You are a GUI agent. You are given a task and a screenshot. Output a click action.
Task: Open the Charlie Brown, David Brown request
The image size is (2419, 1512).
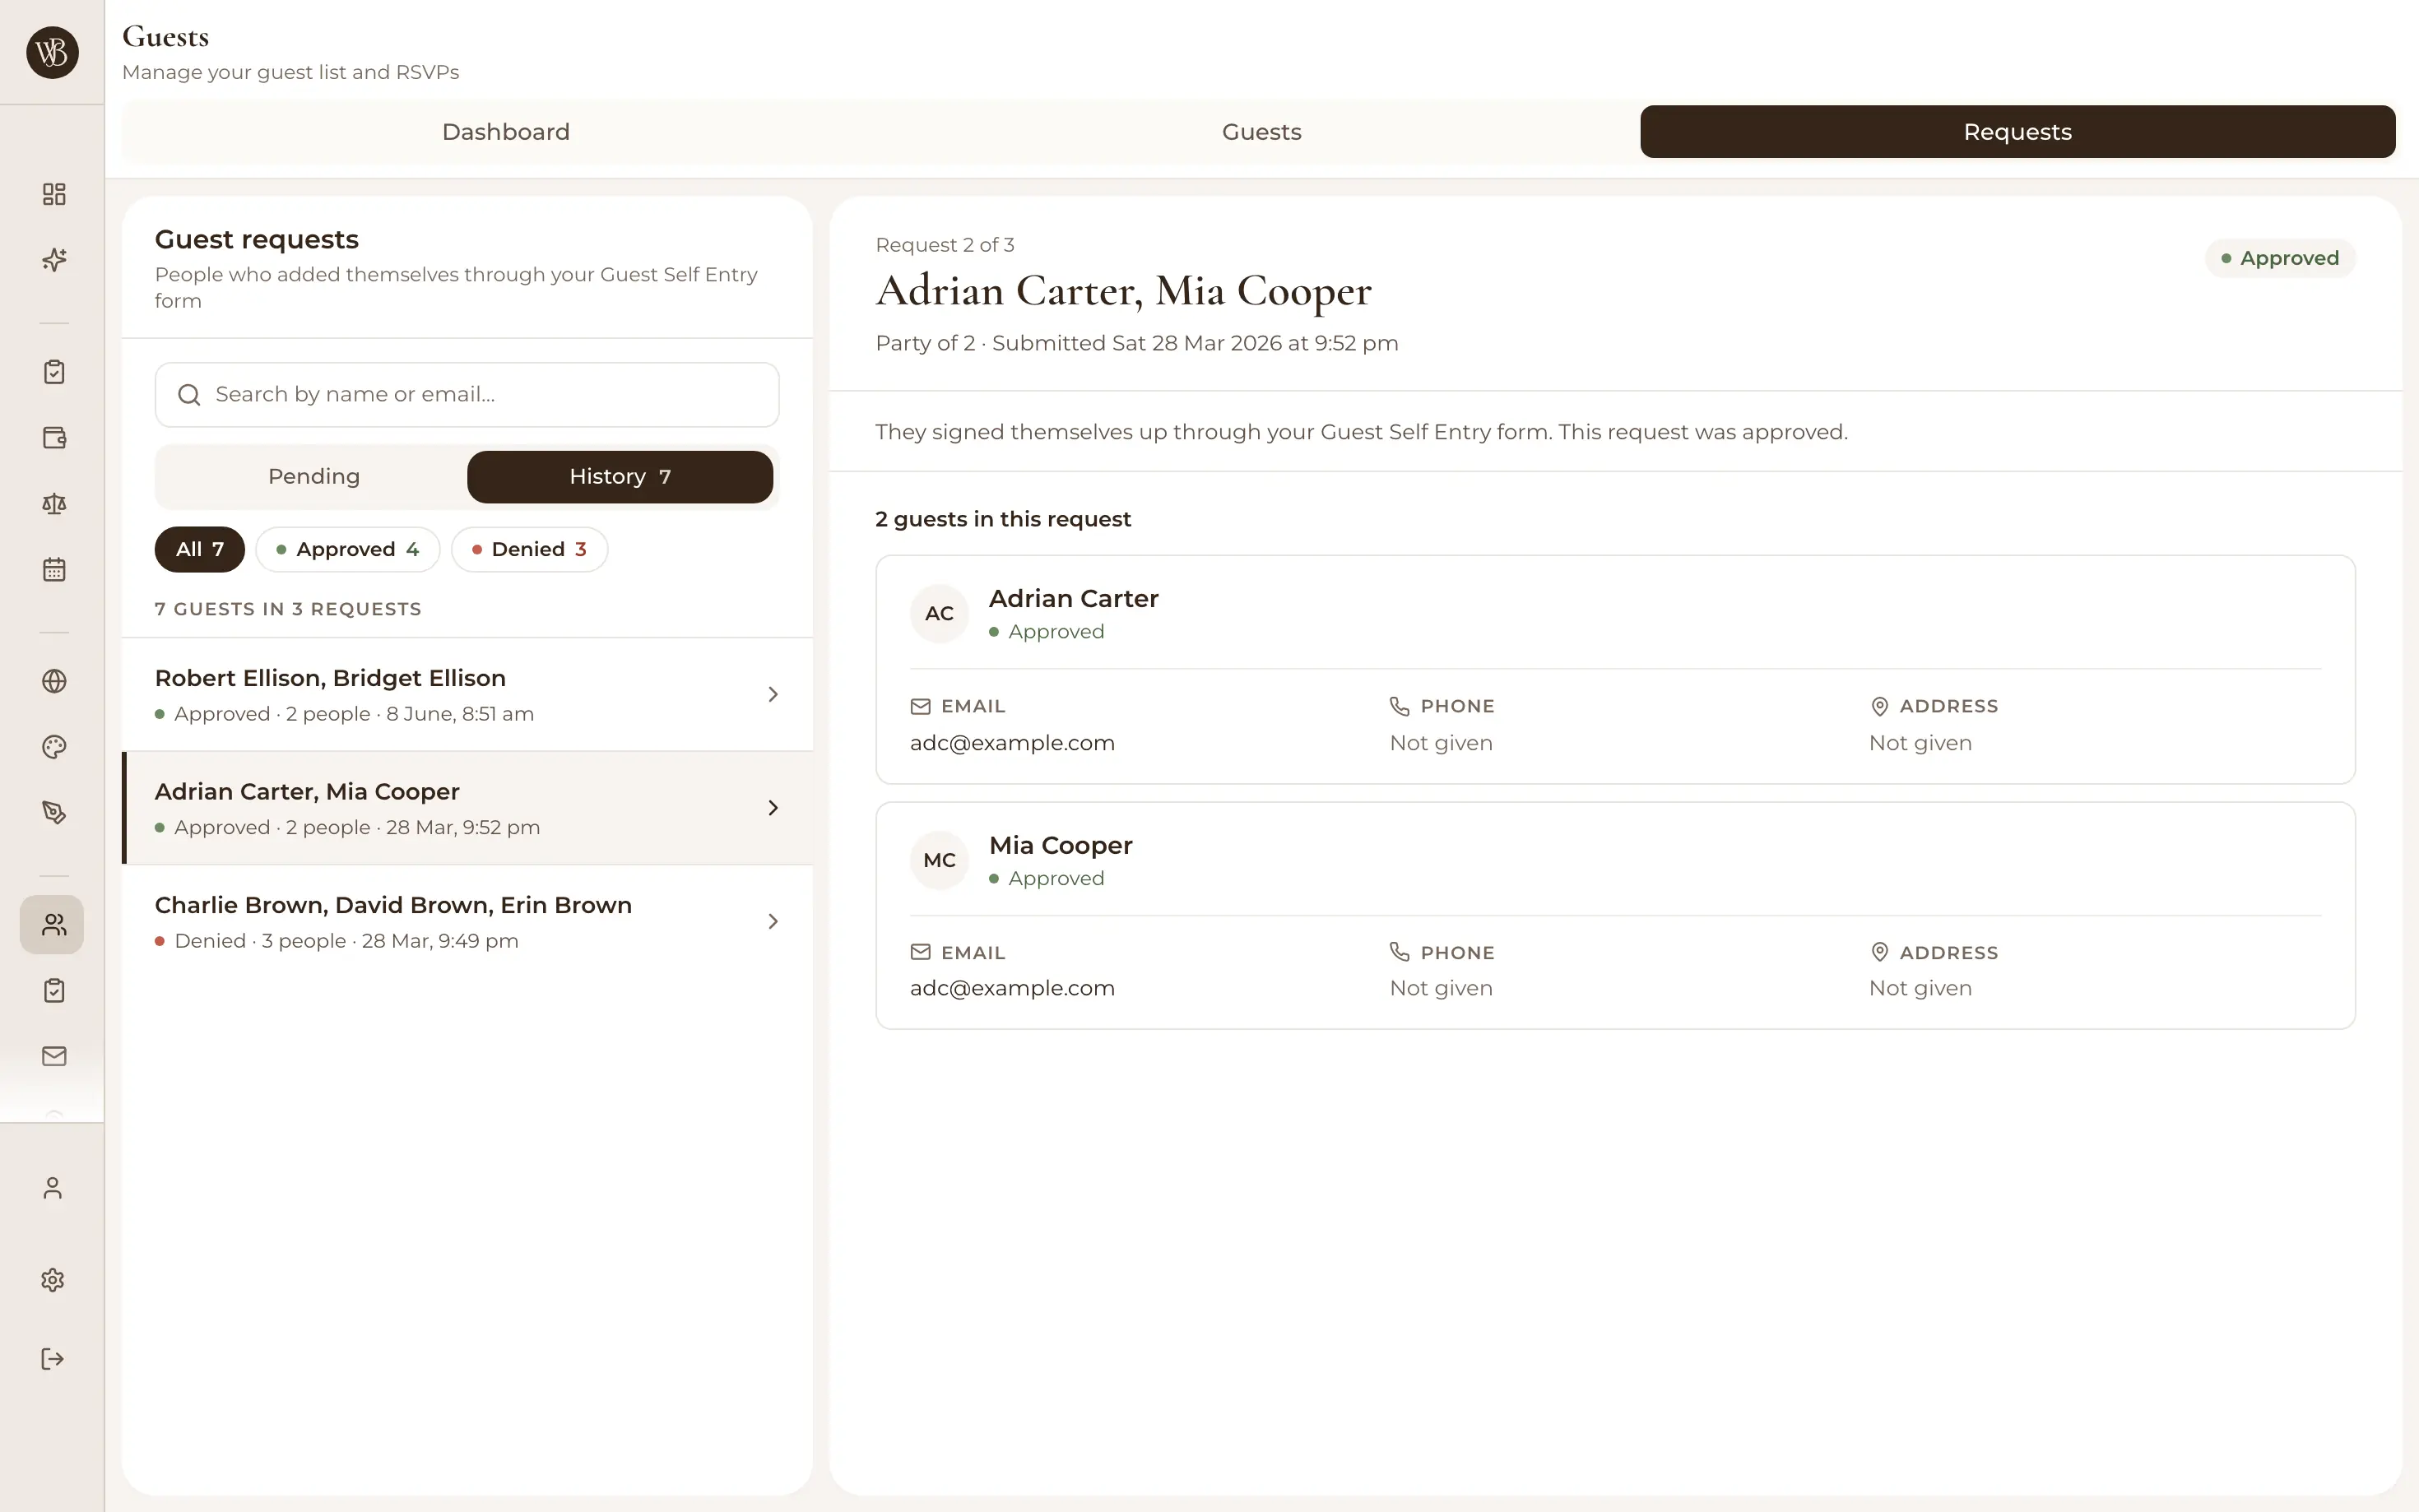tap(467, 921)
